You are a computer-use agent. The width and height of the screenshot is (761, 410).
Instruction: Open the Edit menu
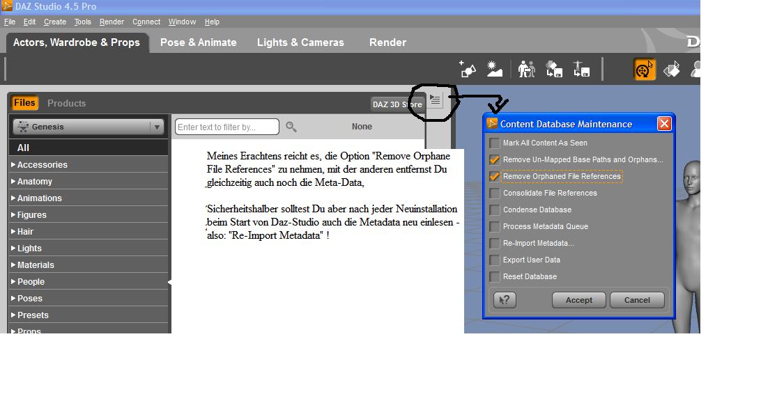[29, 22]
